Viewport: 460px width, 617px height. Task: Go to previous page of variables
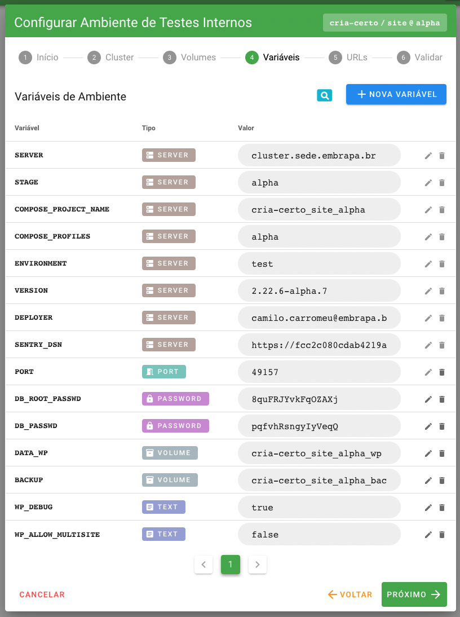204,565
